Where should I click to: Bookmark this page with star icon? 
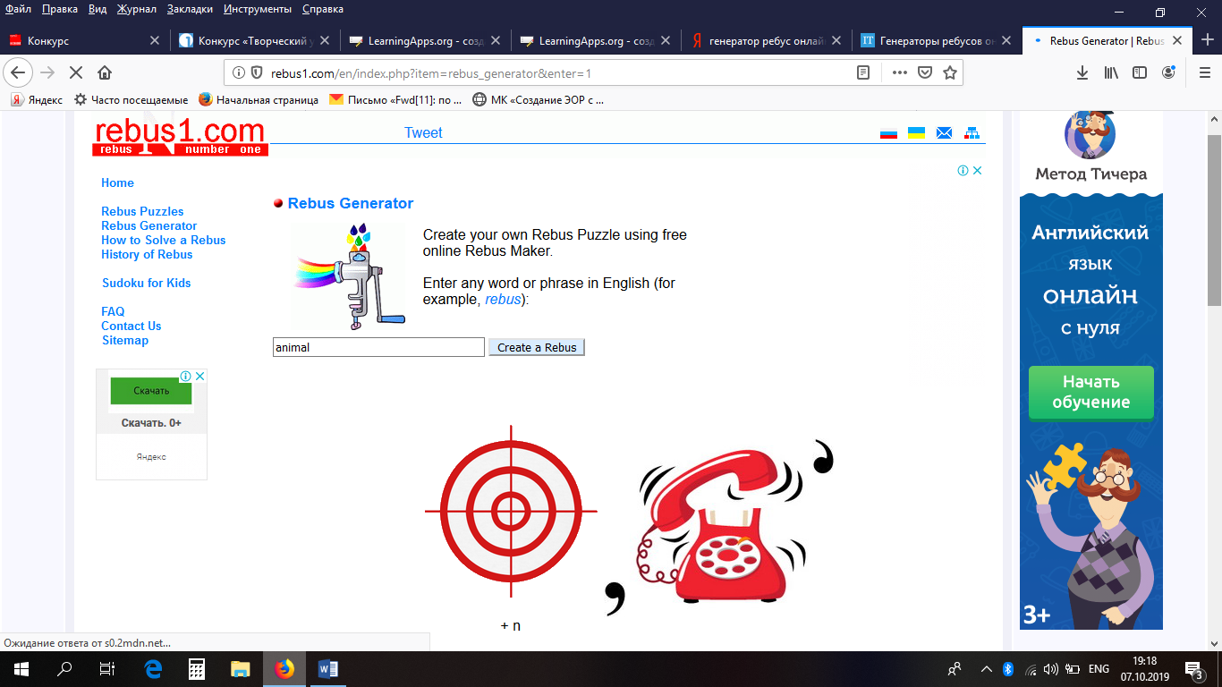pos(950,72)
